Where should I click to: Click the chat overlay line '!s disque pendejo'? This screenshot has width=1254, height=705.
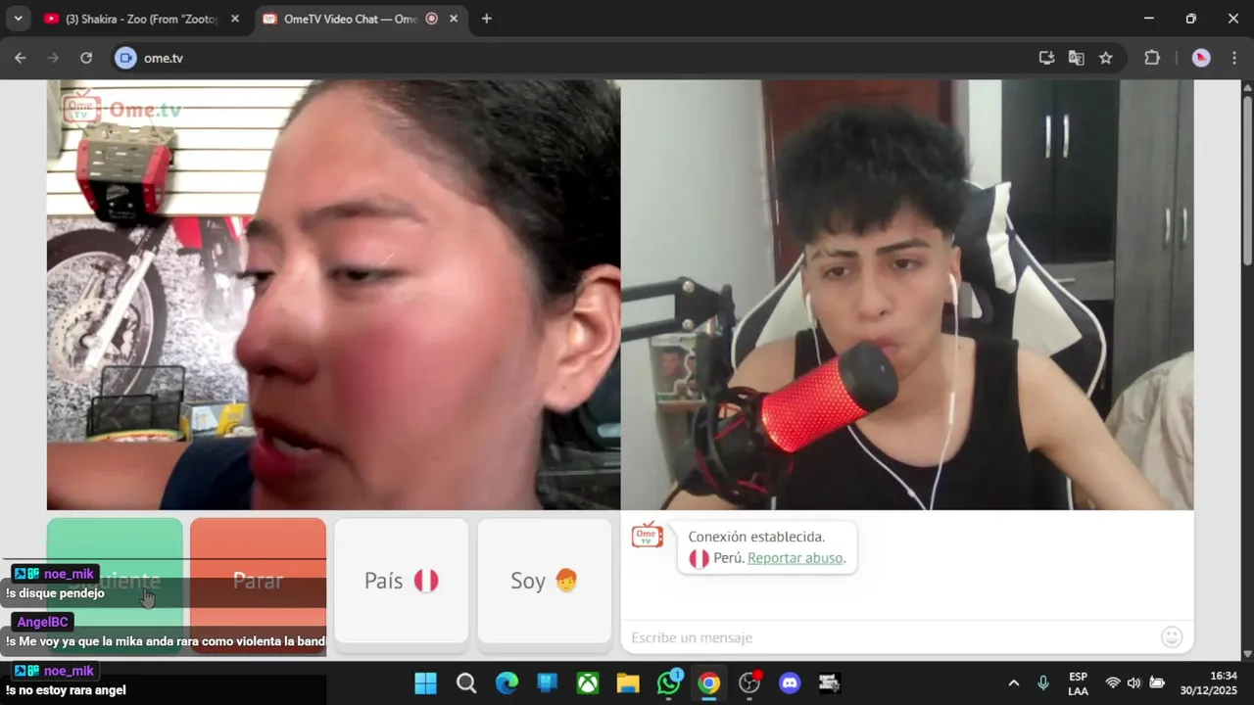pos(55,593)
